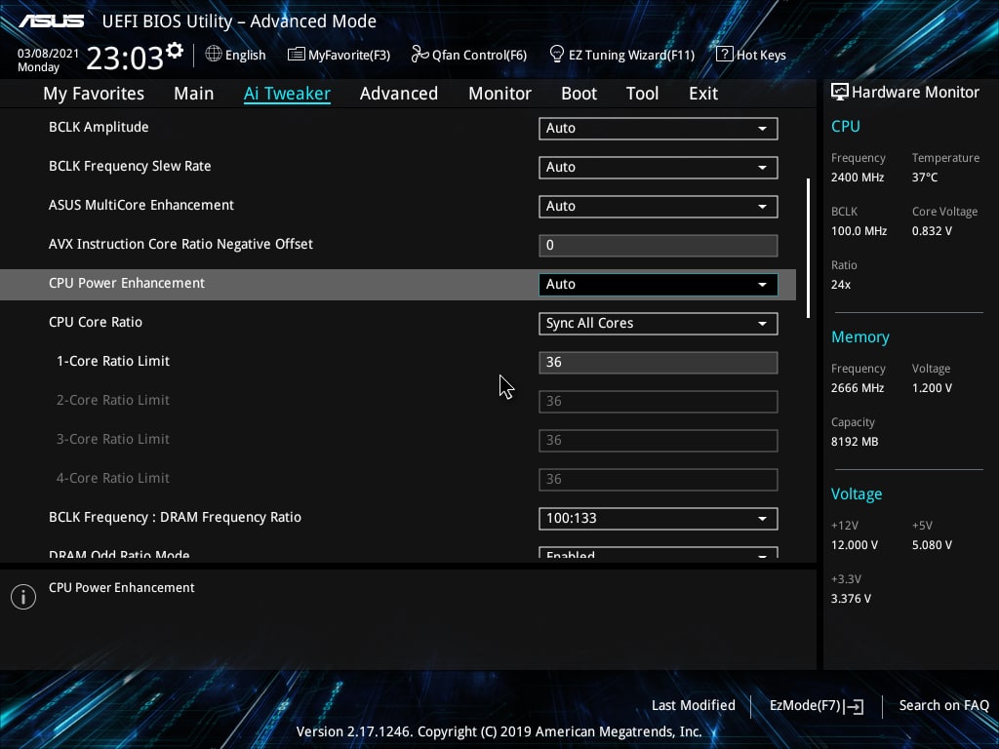The width and height of the screenshot is (999, 749).
Task: Open the clock settings gear icon
Action: tap(175, 51)
